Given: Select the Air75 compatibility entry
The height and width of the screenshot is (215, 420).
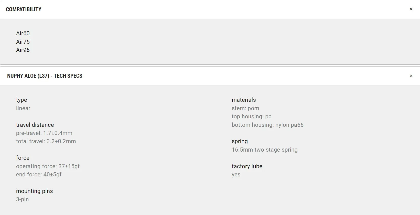Looking at the screenshot, I should (x=23, y=42).
